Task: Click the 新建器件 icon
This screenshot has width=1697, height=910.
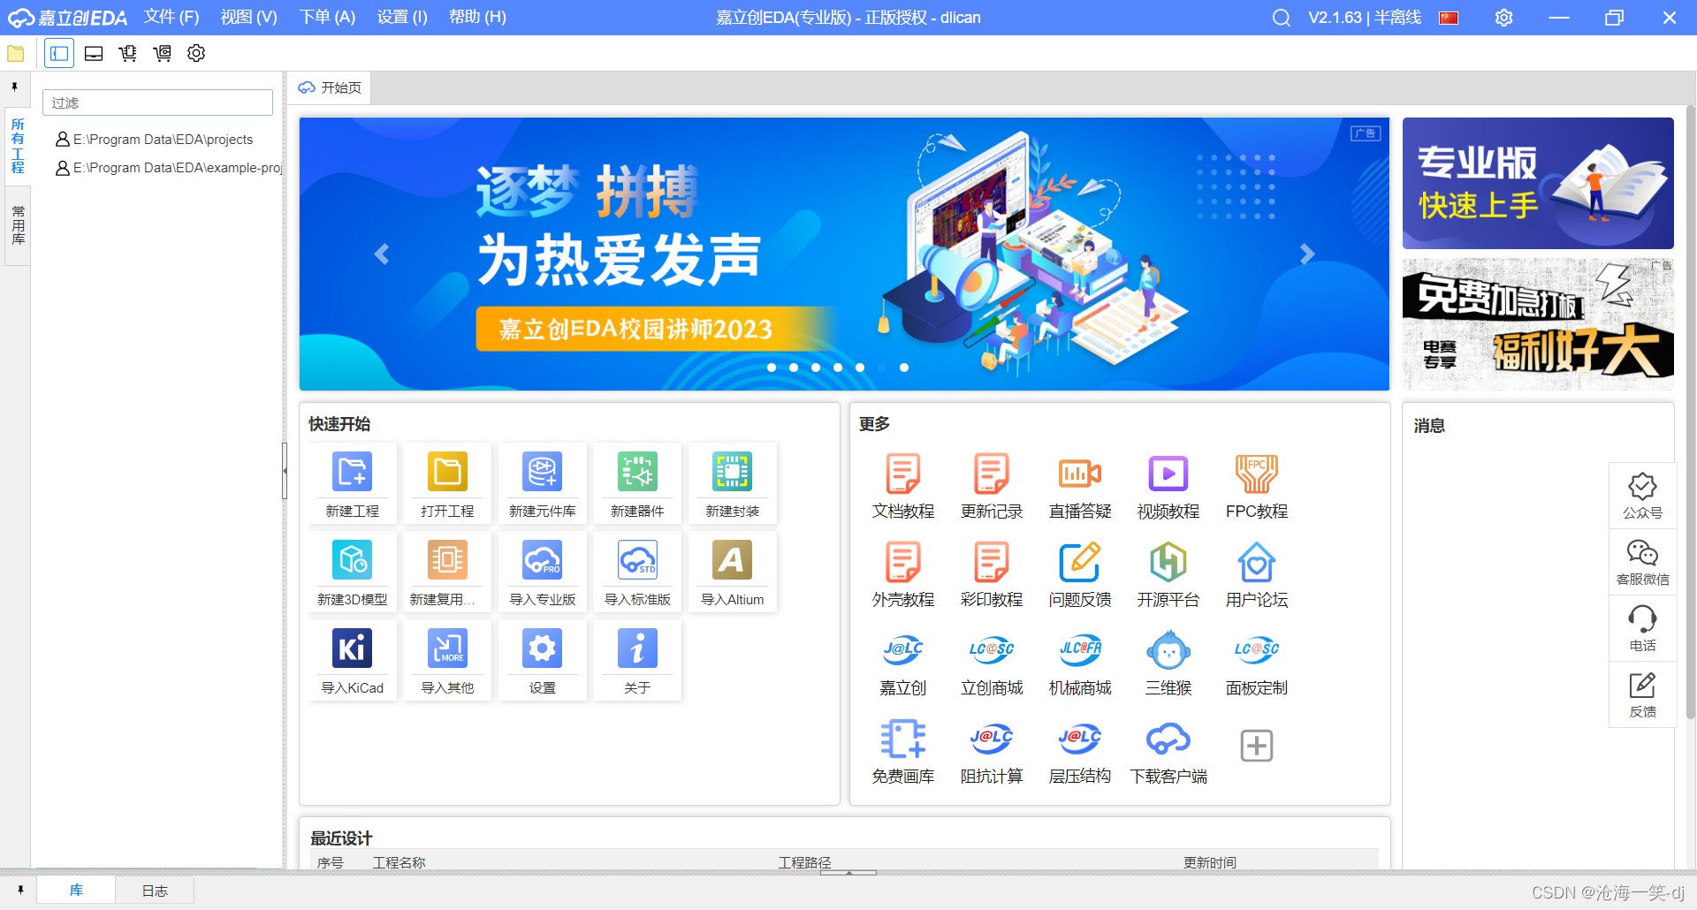Action: [x=637, y=472]
